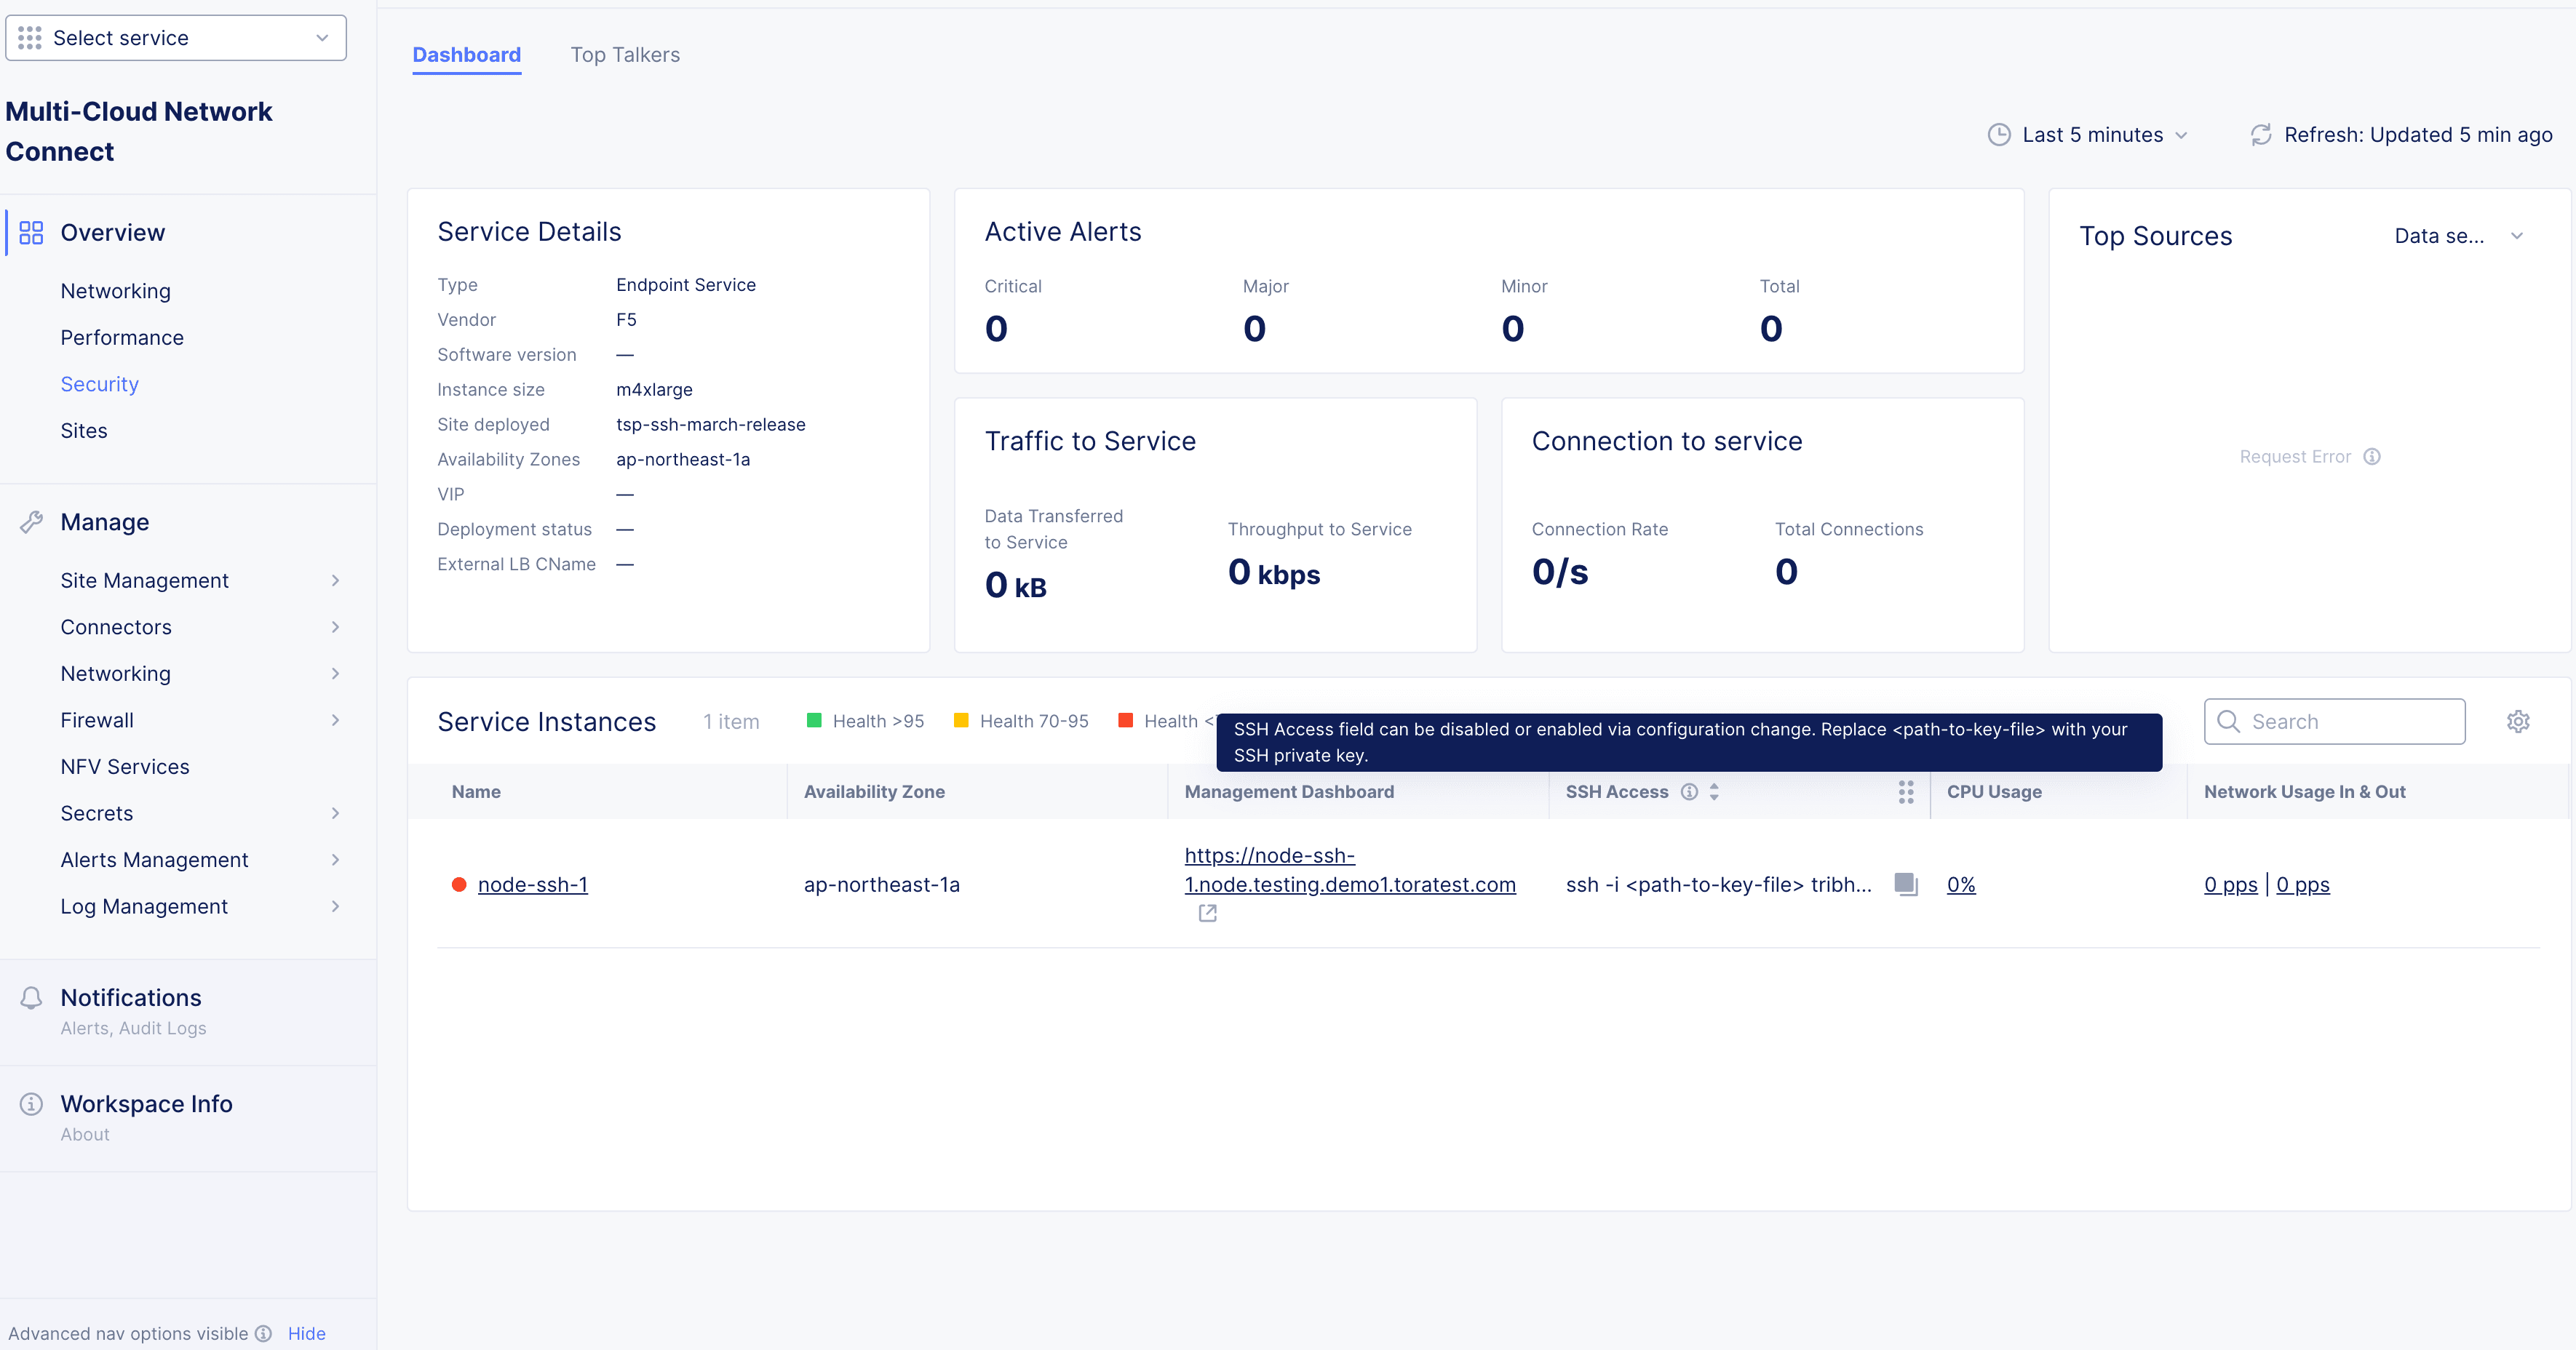Sort by SSH Access column arrows

[x=1714, y=791]
